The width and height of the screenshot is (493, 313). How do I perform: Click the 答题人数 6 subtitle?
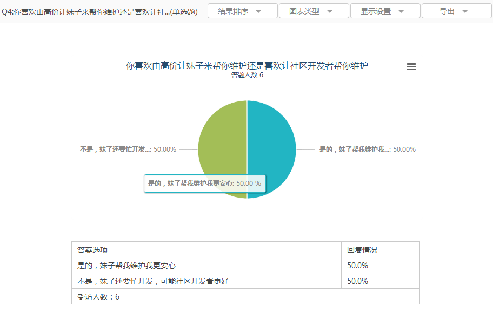tap(247, 75)
